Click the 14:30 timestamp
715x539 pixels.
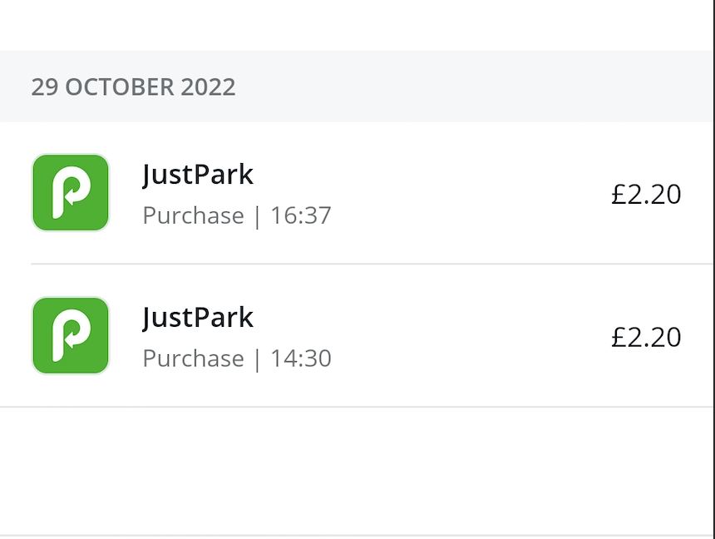301,359
